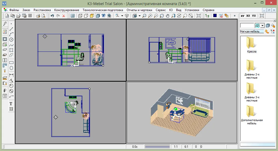Click the zoom in magnifier icon
Viewport: 278px width, 151px height.
click(150, 16)
